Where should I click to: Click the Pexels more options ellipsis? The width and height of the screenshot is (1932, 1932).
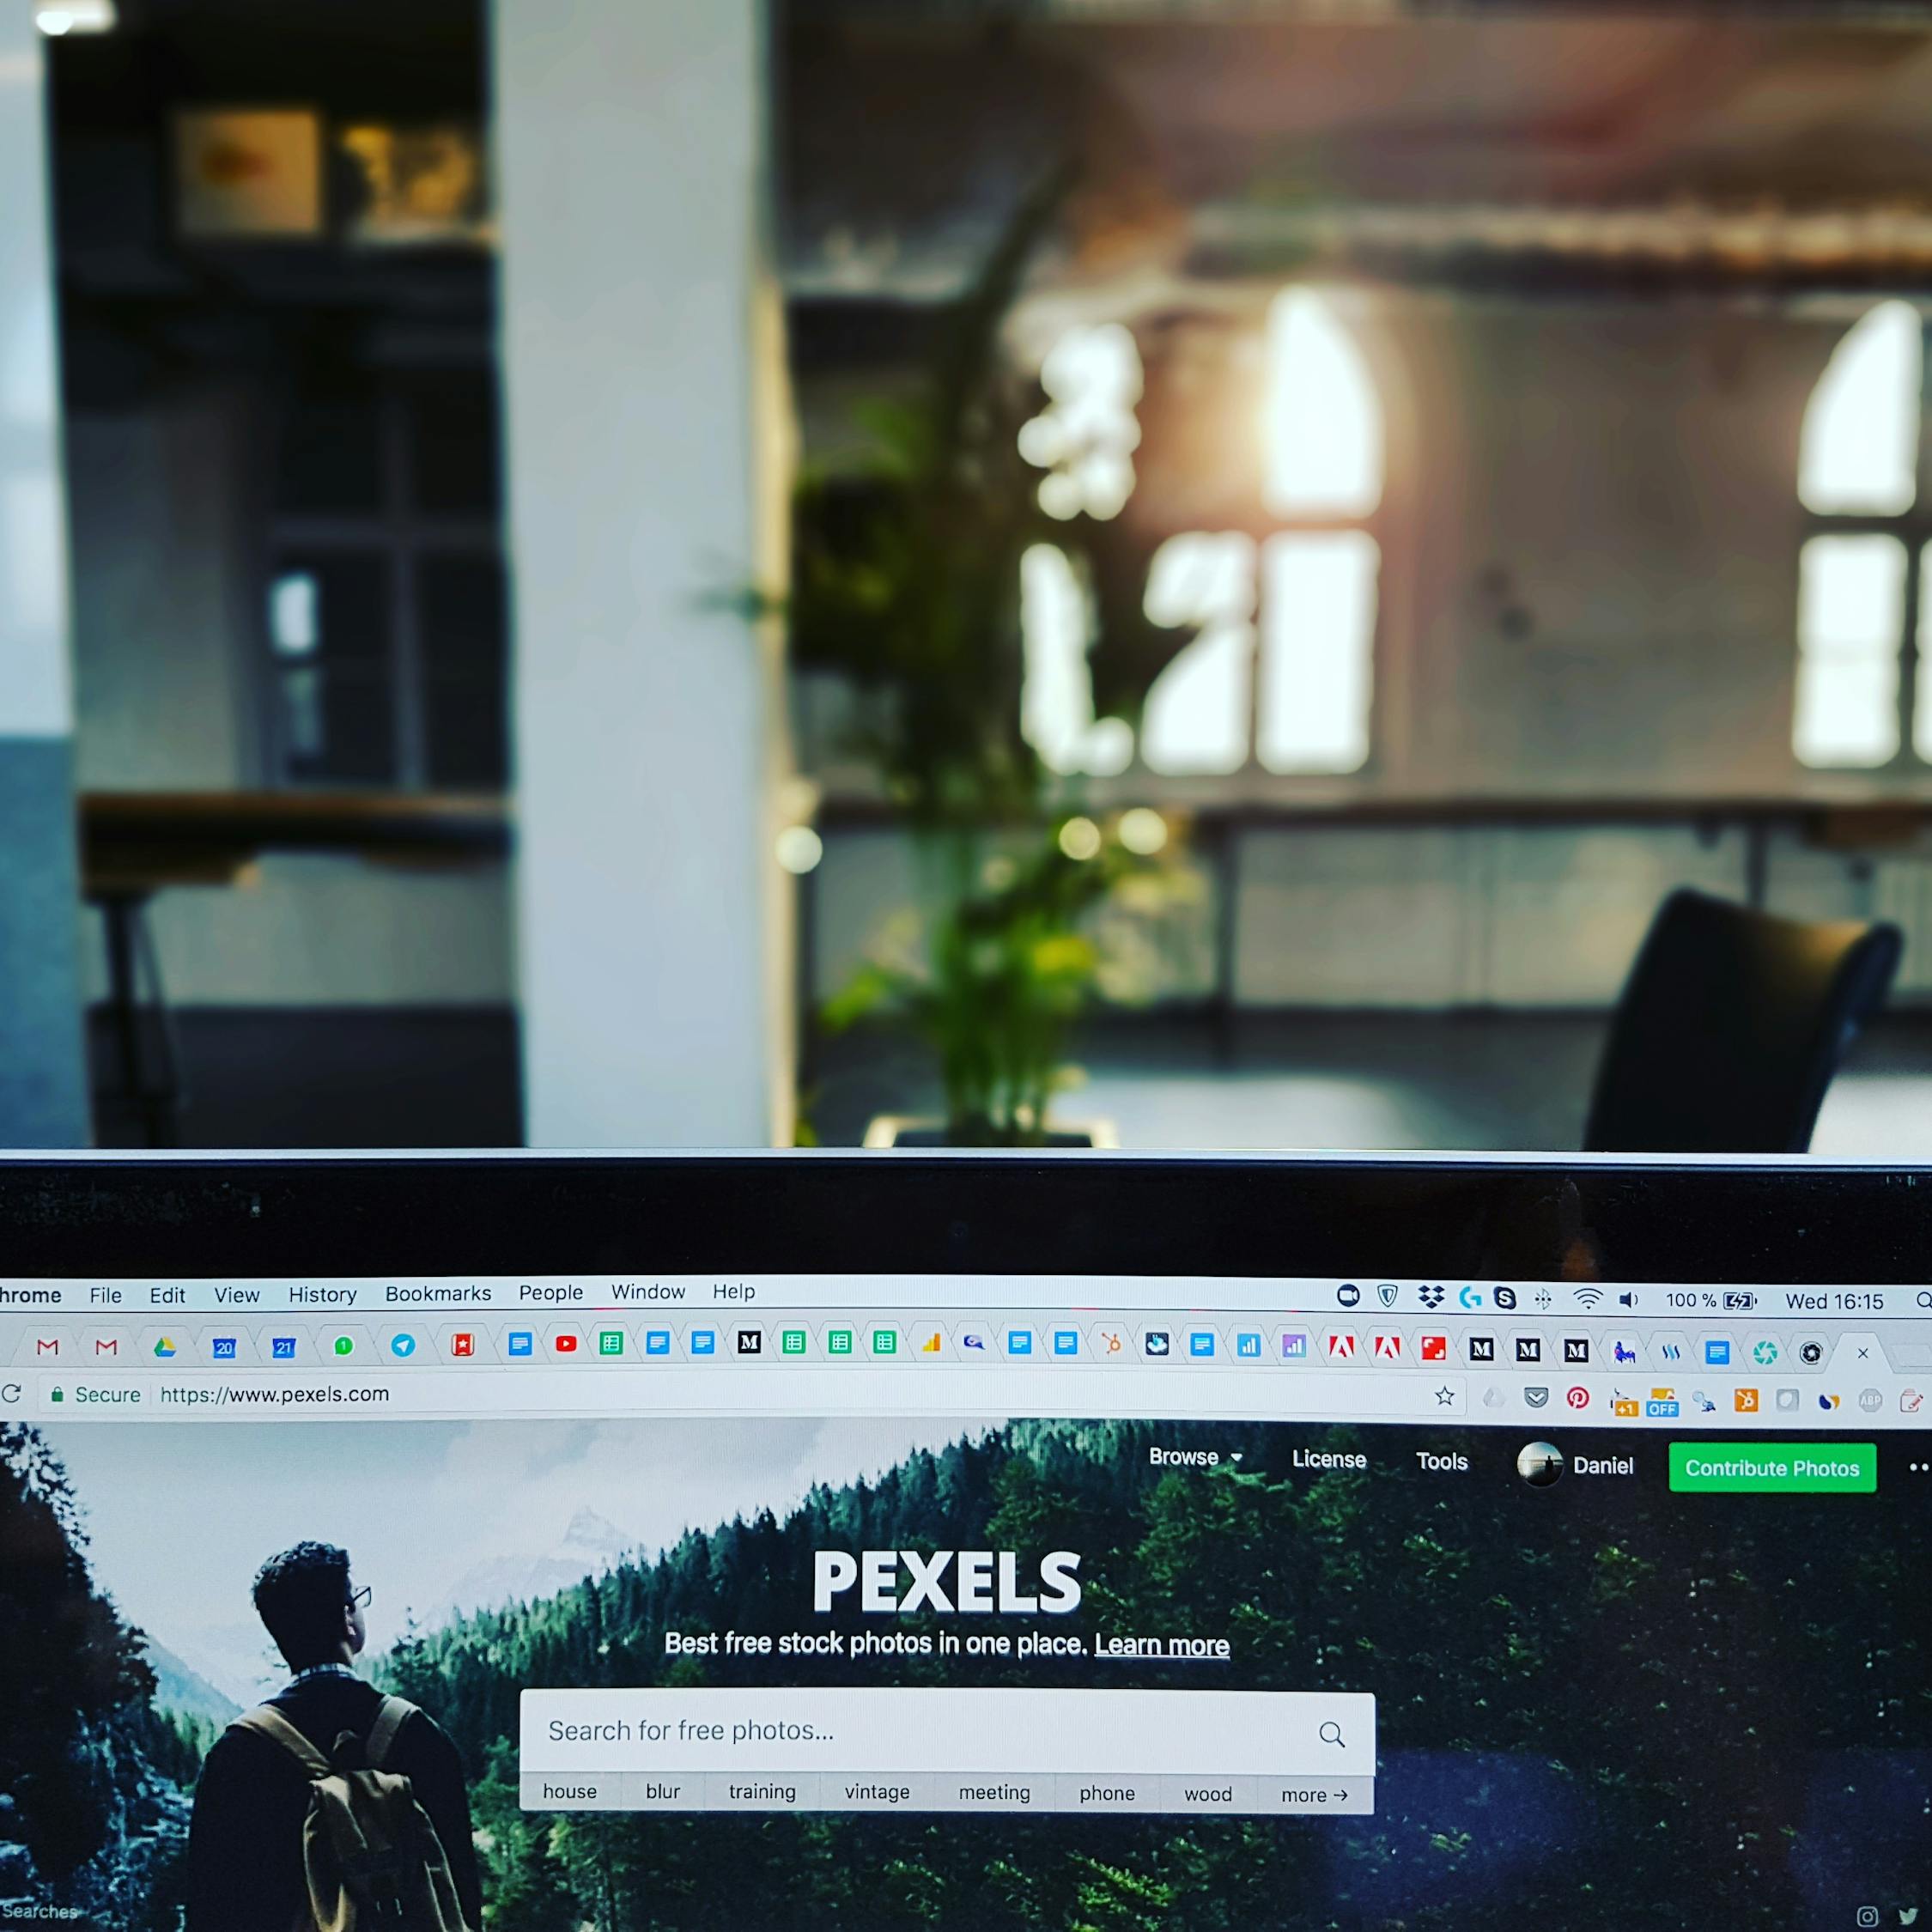1916,1465
